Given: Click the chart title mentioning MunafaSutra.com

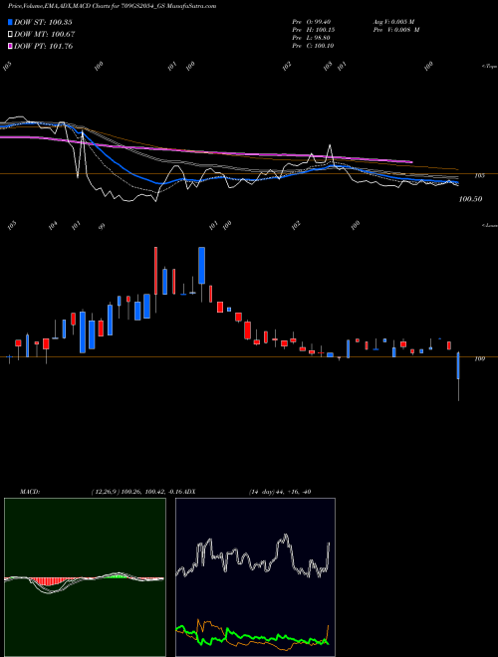Looking at the screenshot, I should tap(112, 6).
